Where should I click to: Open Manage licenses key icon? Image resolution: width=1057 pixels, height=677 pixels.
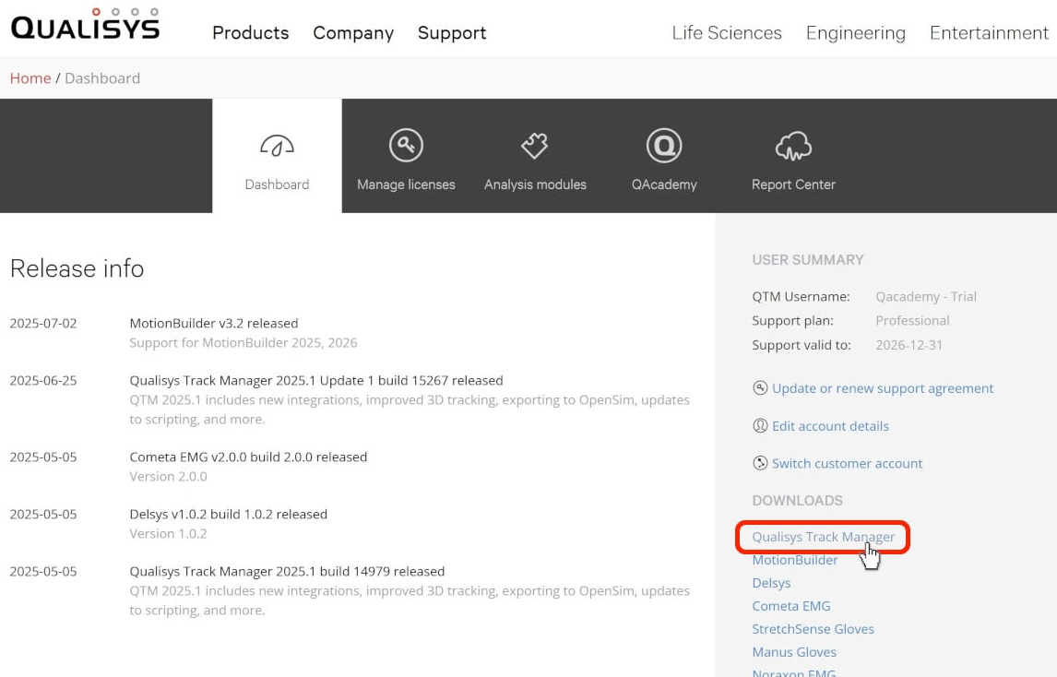coord(406,146)
